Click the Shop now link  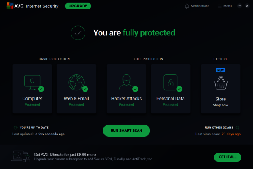click(x=221, y=105)
